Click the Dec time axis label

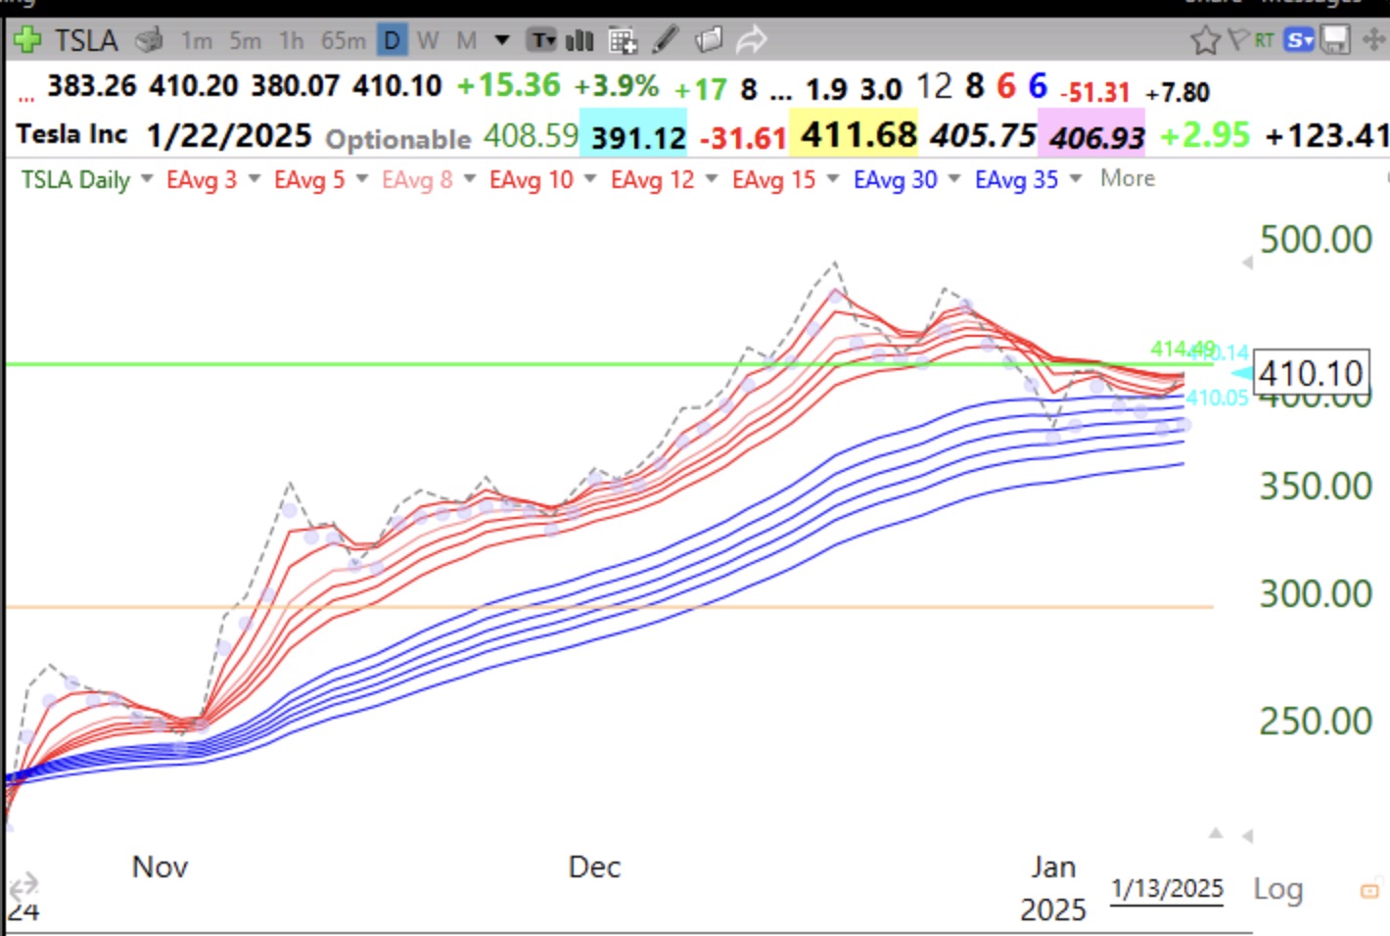(594, 867)
